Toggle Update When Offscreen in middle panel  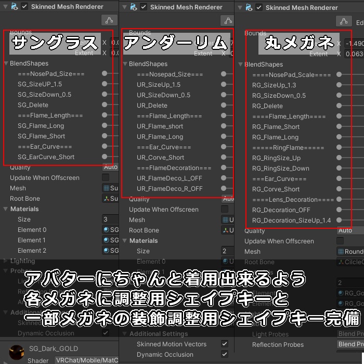click(225, 209)
